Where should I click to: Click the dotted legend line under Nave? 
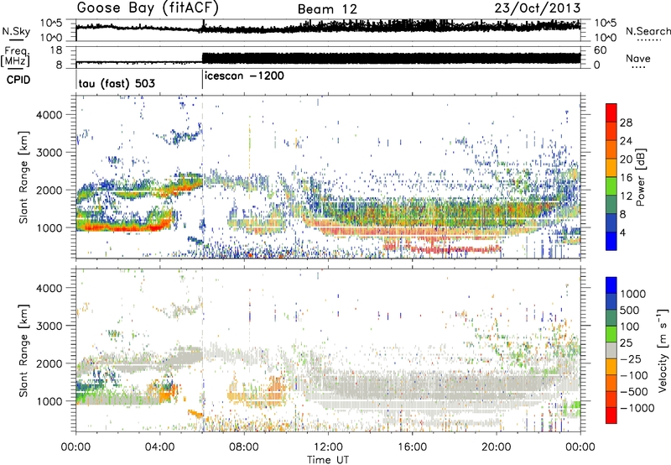(639, 68)
